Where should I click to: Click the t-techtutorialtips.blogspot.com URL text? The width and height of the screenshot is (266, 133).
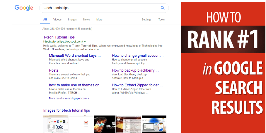point(63,42)
